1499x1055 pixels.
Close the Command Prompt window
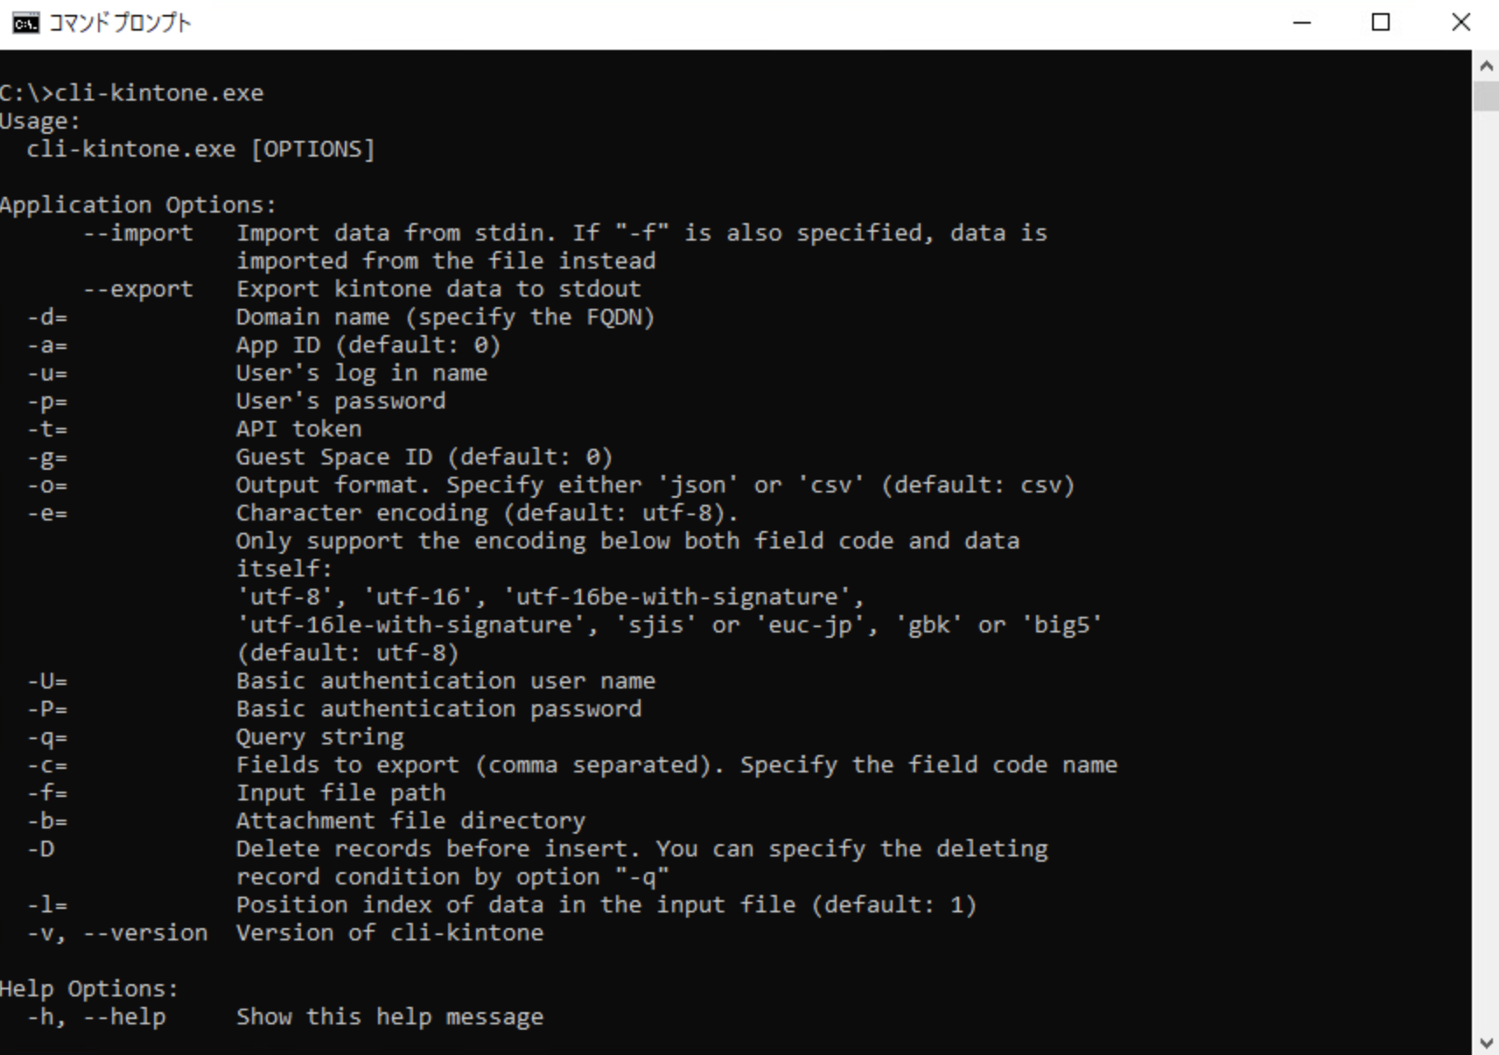click(x=1460, y=23)
